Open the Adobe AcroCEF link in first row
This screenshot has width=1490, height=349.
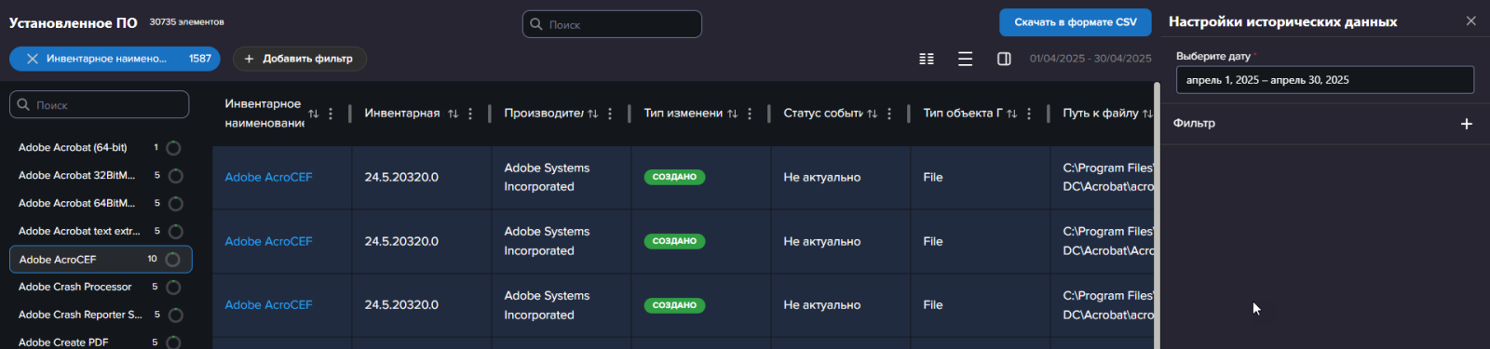pyautogui.click(x=268, y=178)
